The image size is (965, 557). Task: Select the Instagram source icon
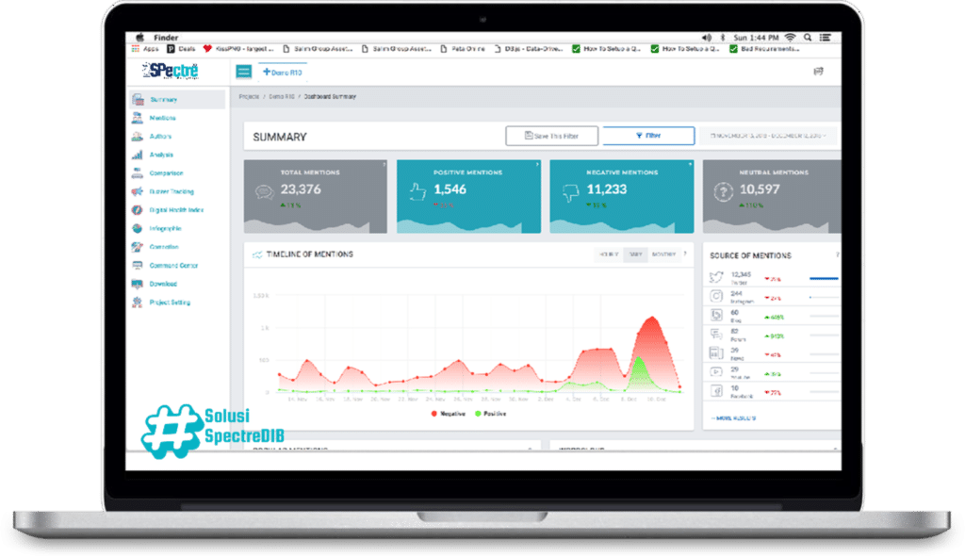click(x=715, y=295)
